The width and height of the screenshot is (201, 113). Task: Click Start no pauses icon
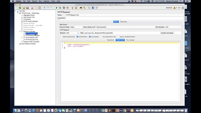click(x=60, y=8)
